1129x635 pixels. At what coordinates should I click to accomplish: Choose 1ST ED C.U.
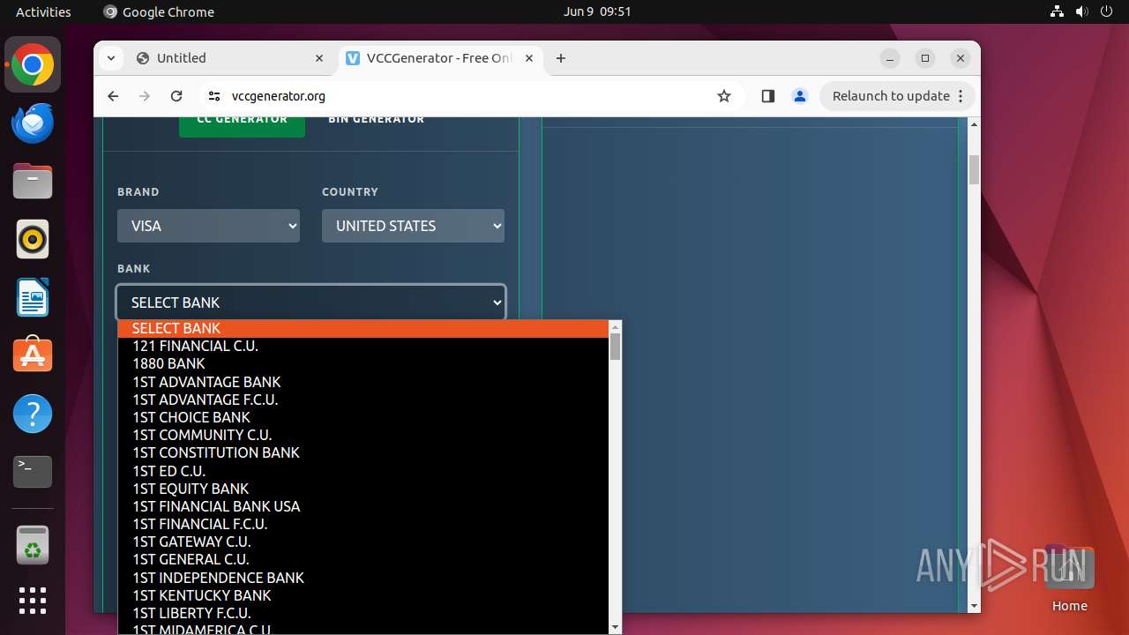point(363,471)
